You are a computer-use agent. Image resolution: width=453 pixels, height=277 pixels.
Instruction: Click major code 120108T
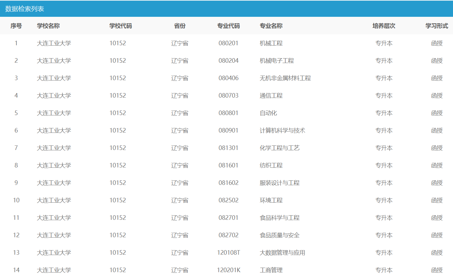coord(228,253)
